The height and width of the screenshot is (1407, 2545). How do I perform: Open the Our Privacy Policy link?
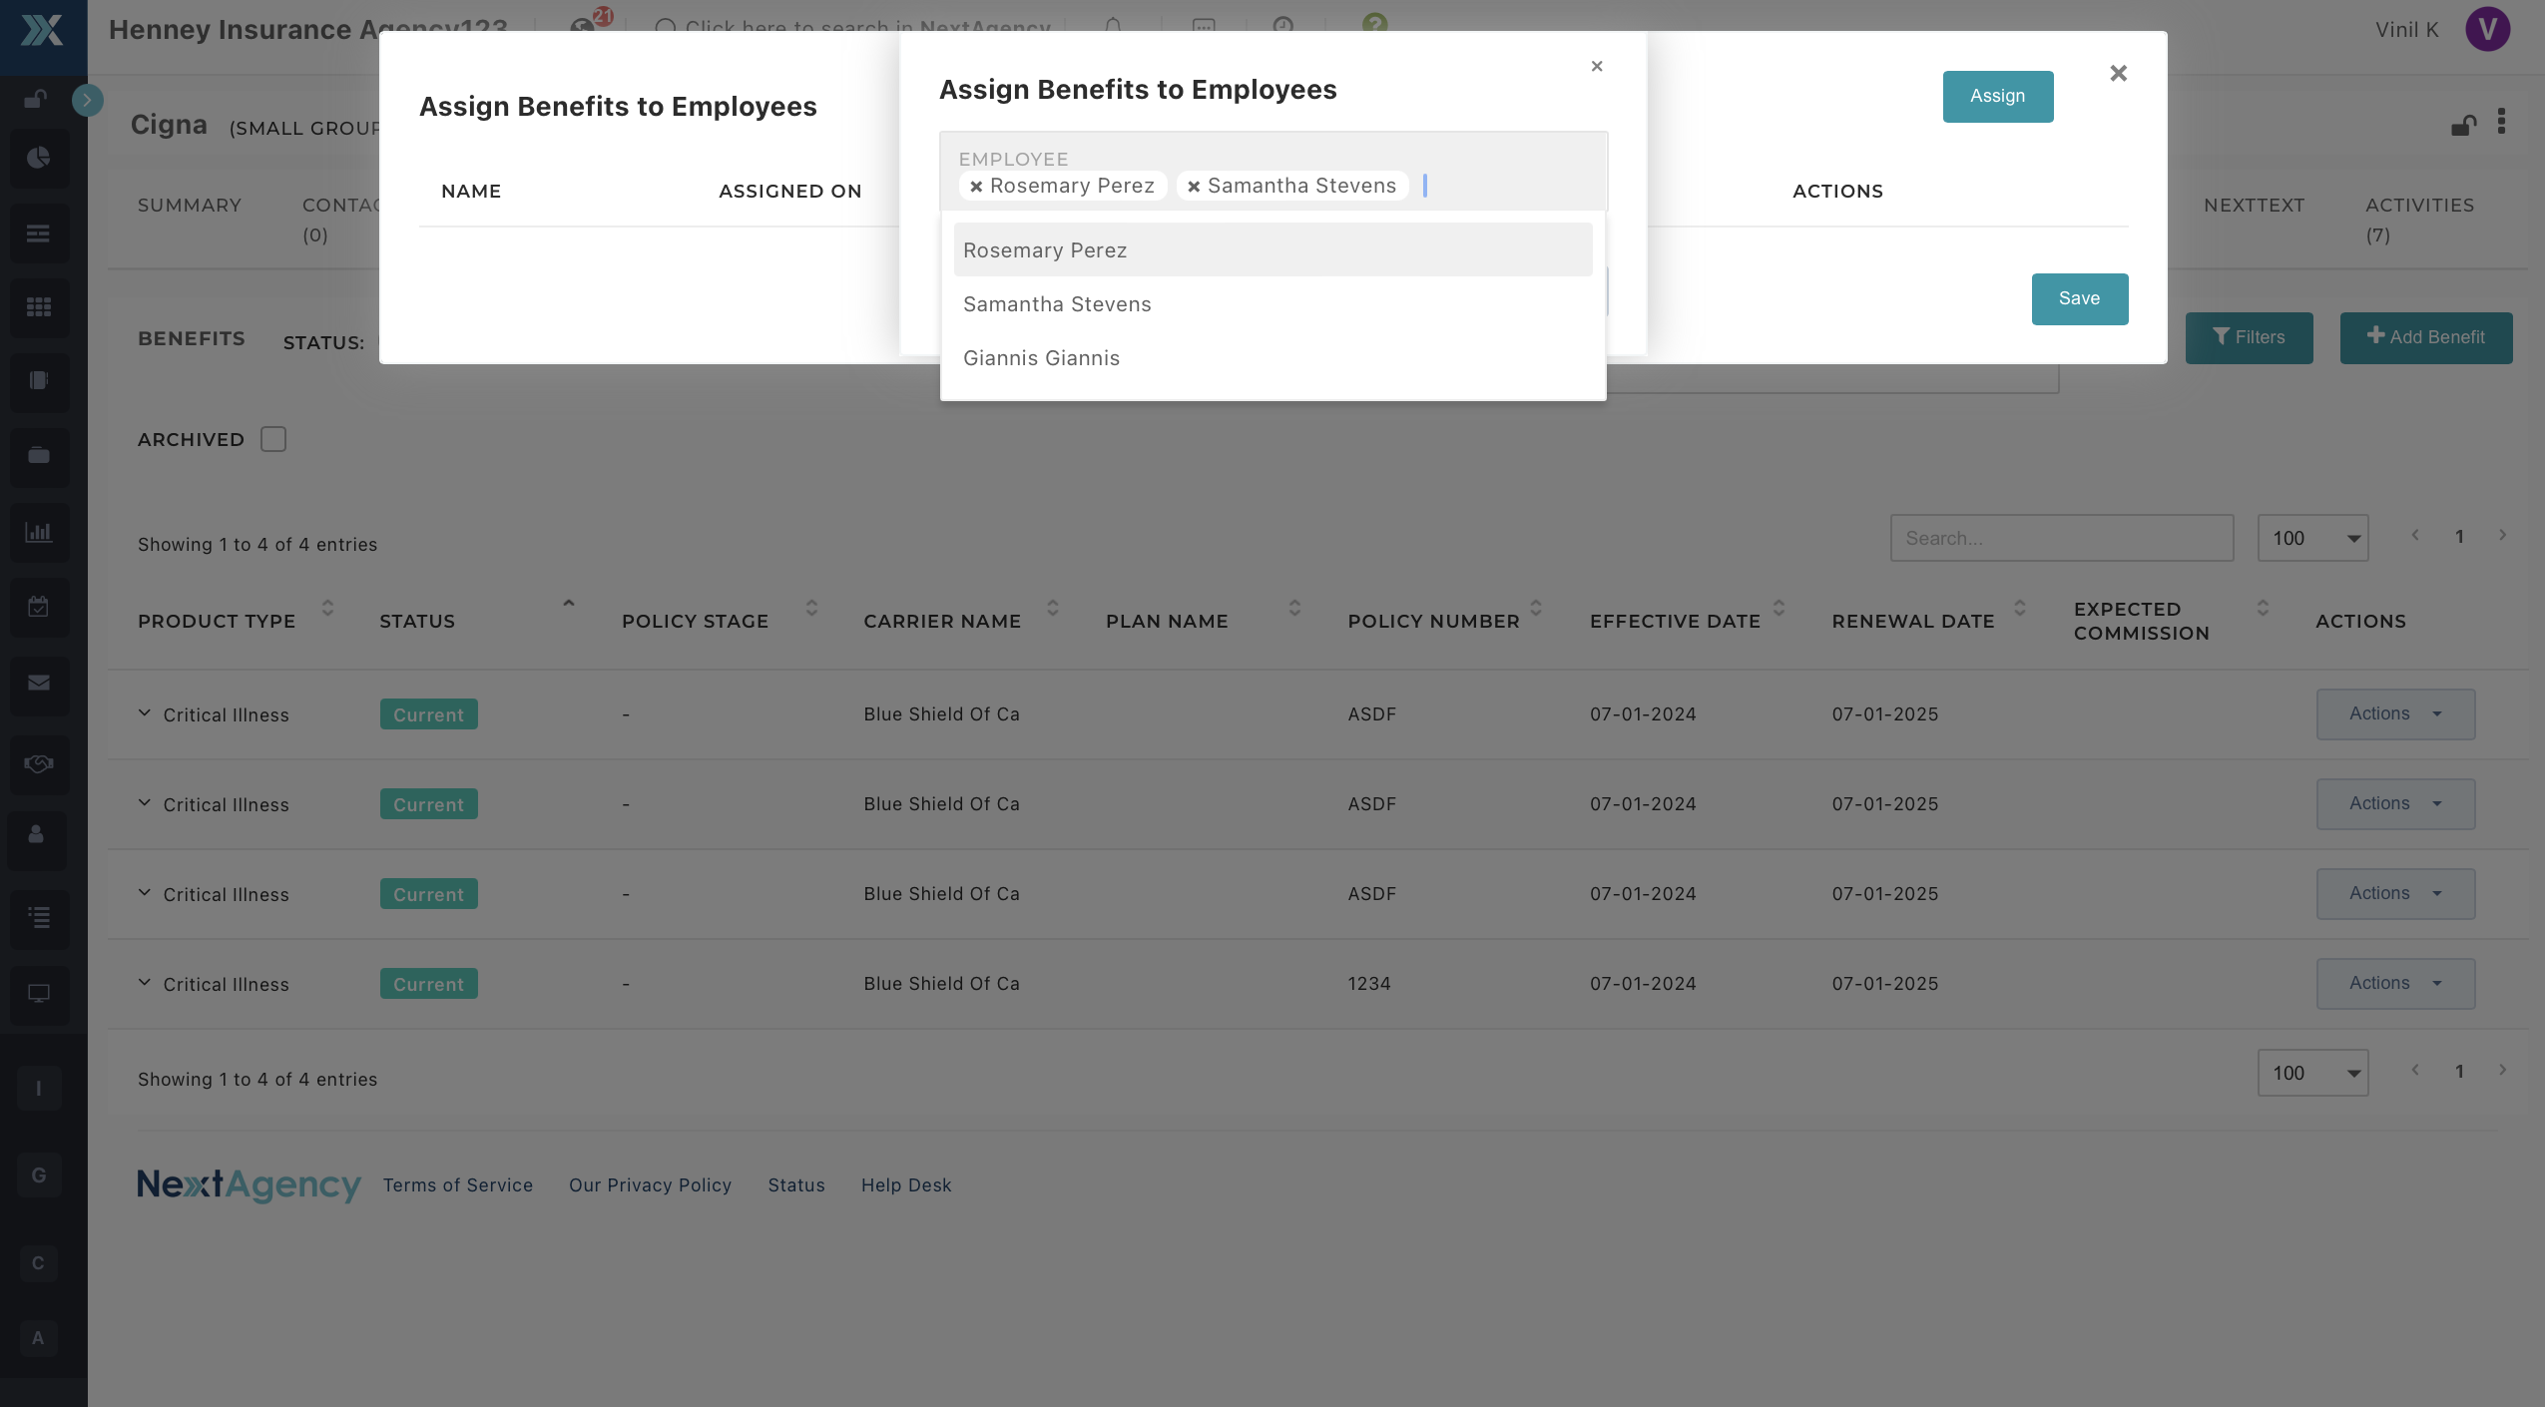pyautogui.click(x=651, y=1185)
